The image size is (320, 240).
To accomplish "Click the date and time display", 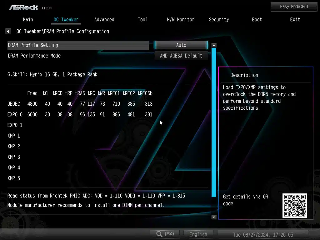I will click(x=263, y=234).
